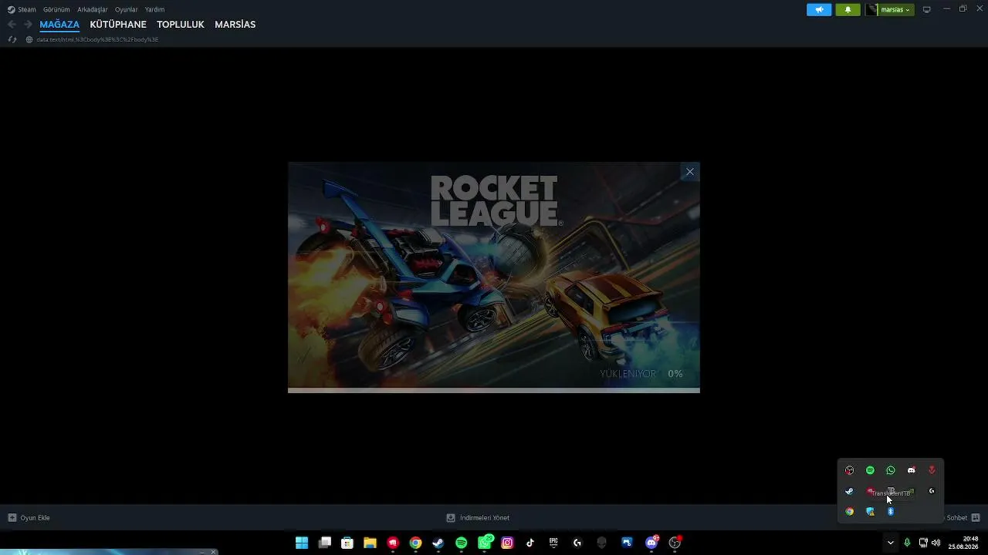Open Task View on the taskbar

[325, 543]
